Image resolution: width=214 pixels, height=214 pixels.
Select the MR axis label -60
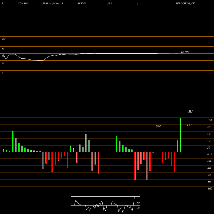209,175
